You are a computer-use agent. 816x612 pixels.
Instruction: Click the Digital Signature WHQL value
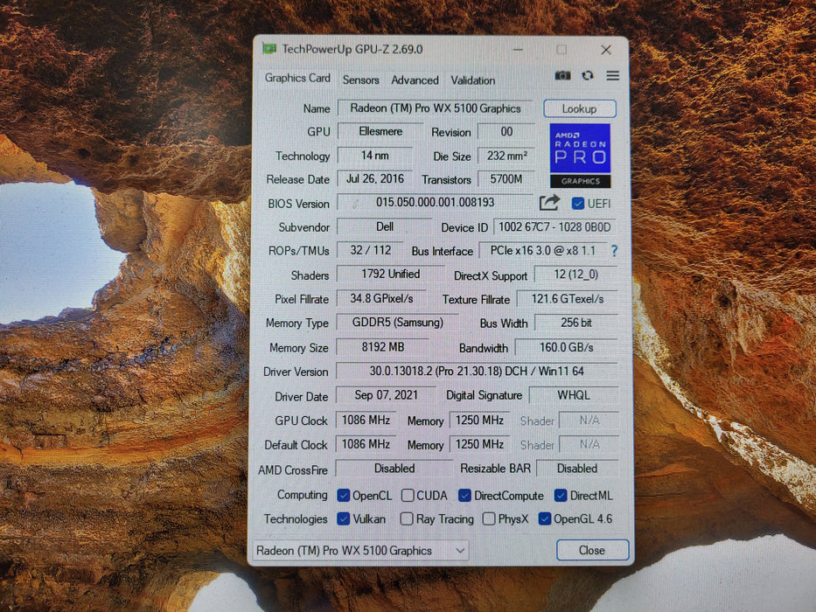click(x=574, y=395)
